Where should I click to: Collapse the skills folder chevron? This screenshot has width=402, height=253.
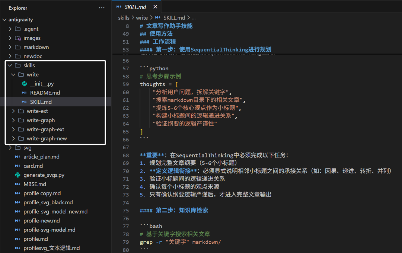[x=10, y=65]
